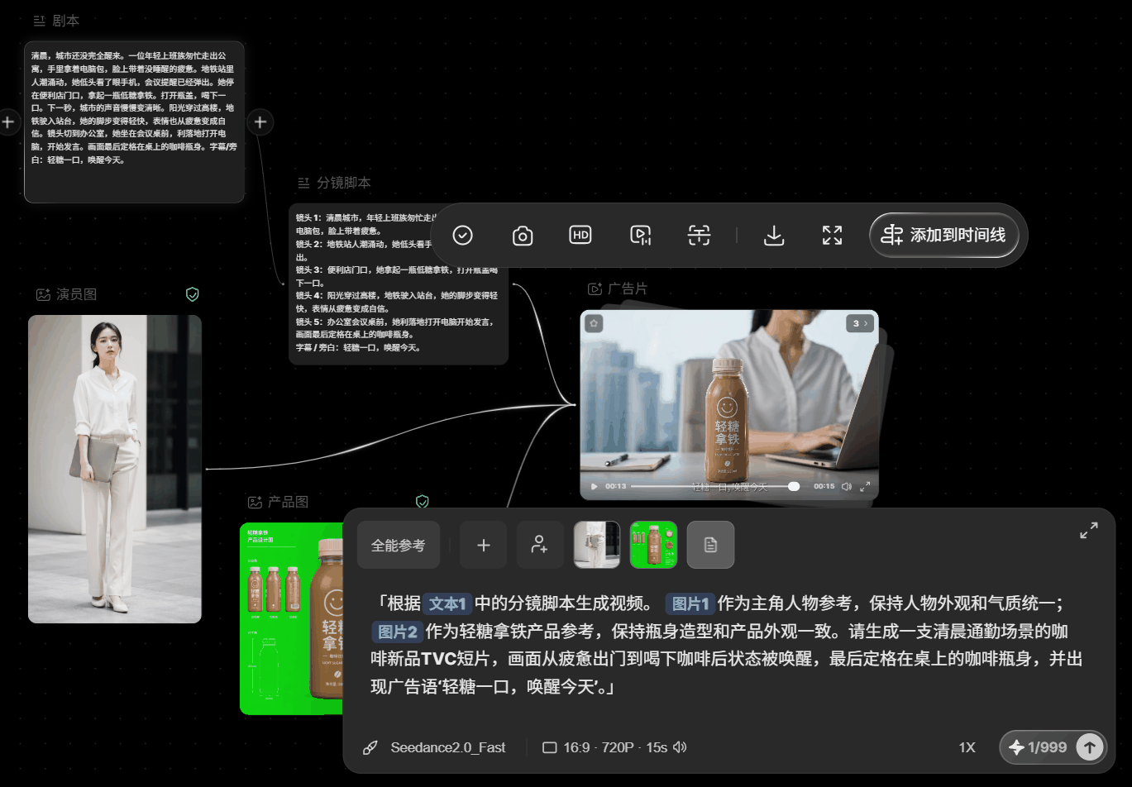Viewport: 1132px width, 787px height.
Task: Click the scan/crop frame icon in toolbar
Action: click(x=700, y=236)
